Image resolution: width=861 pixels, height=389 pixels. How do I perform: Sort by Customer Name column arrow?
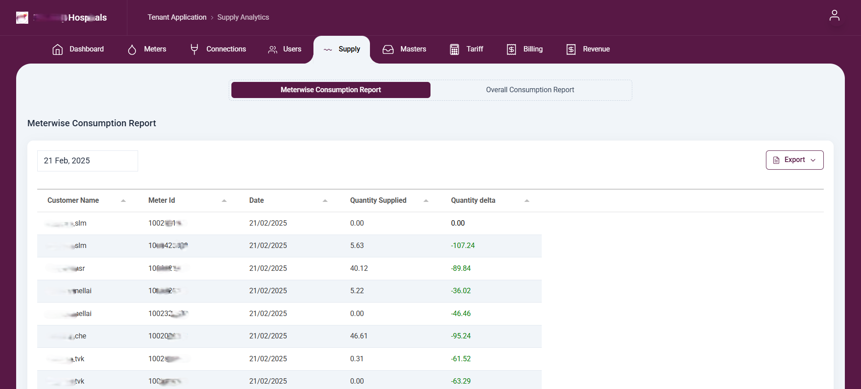click(123, 201)
